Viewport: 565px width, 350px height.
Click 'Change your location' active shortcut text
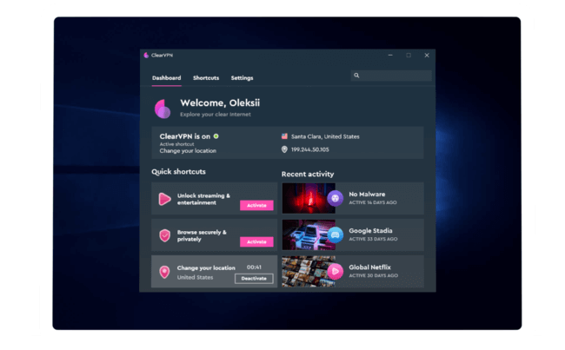point(188,150)
